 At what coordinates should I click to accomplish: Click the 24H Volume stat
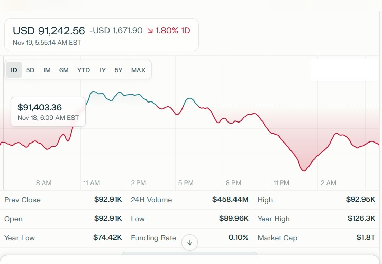[x=189, y=200]
